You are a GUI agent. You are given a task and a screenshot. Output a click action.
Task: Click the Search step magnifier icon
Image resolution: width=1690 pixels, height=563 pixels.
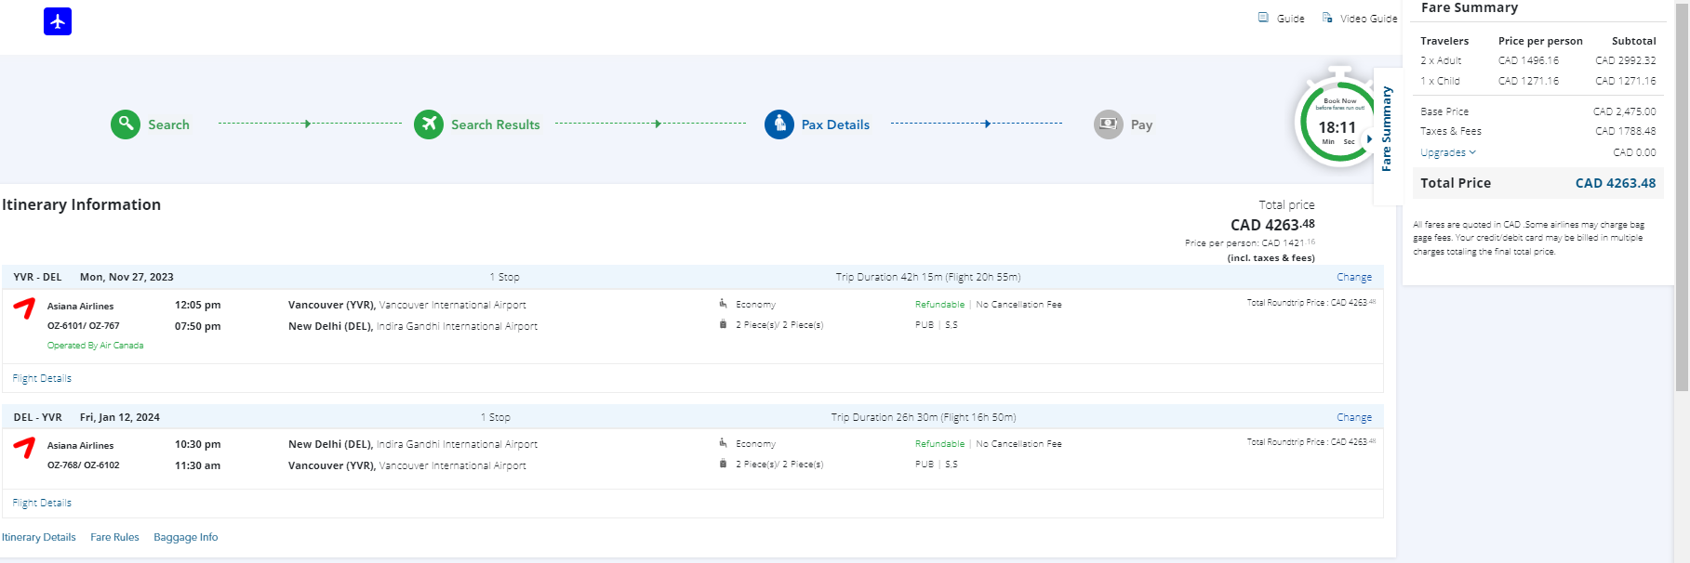point(126,124)
